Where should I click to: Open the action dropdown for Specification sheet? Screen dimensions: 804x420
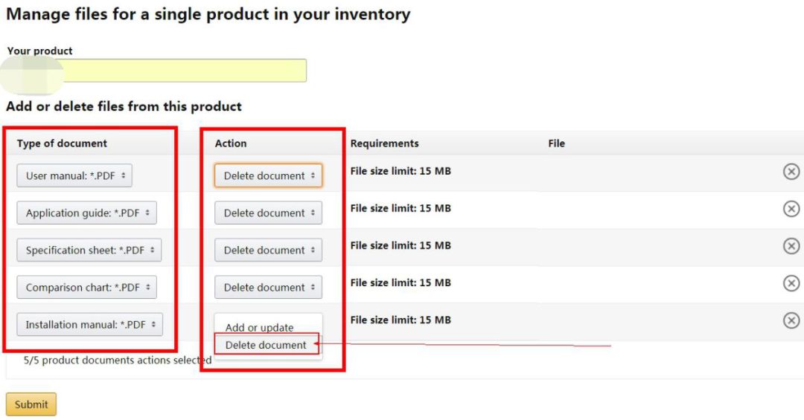point(268,250)
